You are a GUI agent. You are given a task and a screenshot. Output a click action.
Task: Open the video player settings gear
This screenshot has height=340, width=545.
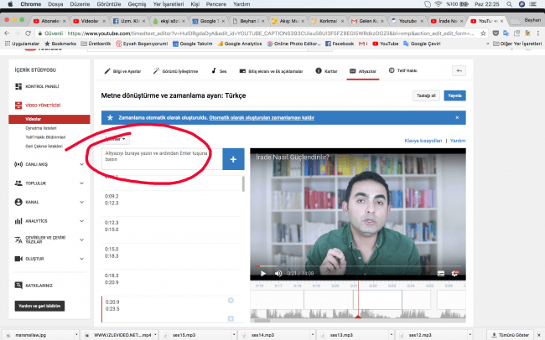pos(454,273)
